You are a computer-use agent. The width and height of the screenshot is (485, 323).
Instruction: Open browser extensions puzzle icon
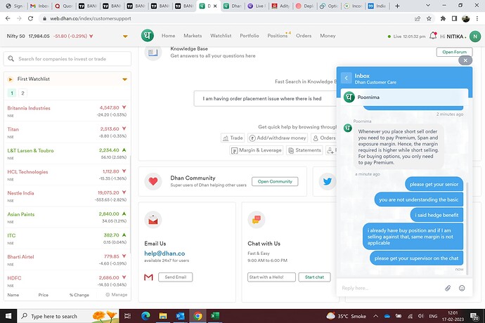(x=443, y=18)
